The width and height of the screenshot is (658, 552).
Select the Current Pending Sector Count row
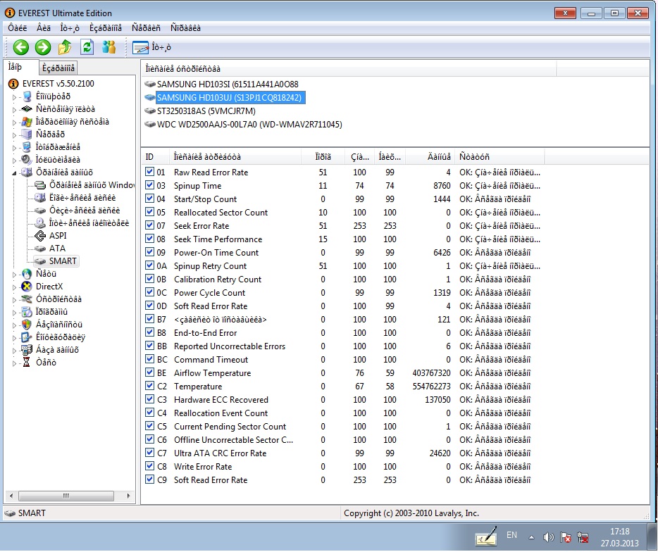click(343, 426)
